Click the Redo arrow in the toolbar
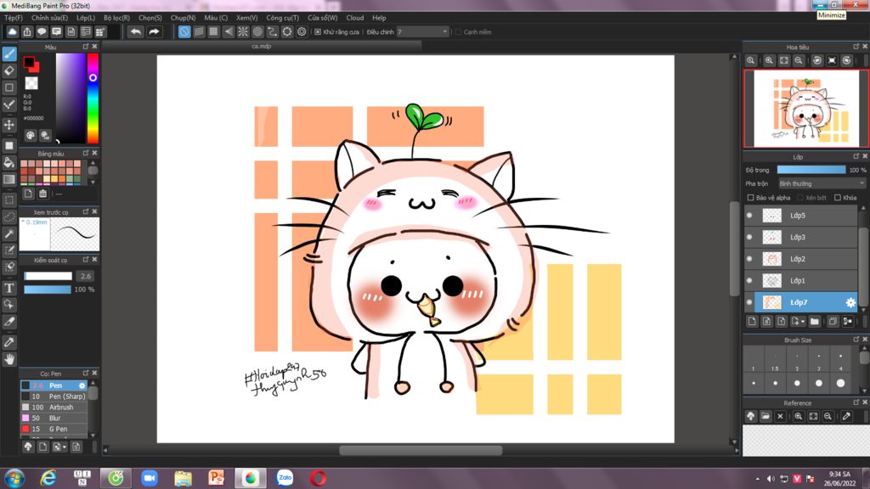870x489 pixels. coord(155,31)
